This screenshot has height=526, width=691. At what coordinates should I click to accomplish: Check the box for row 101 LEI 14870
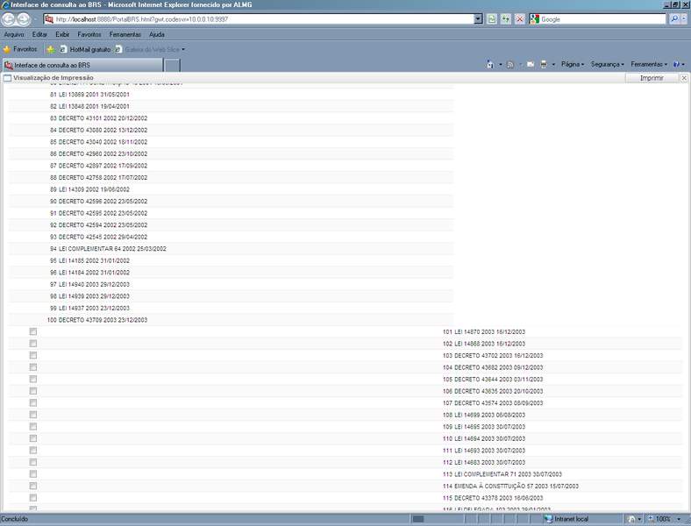coord(33,331)
